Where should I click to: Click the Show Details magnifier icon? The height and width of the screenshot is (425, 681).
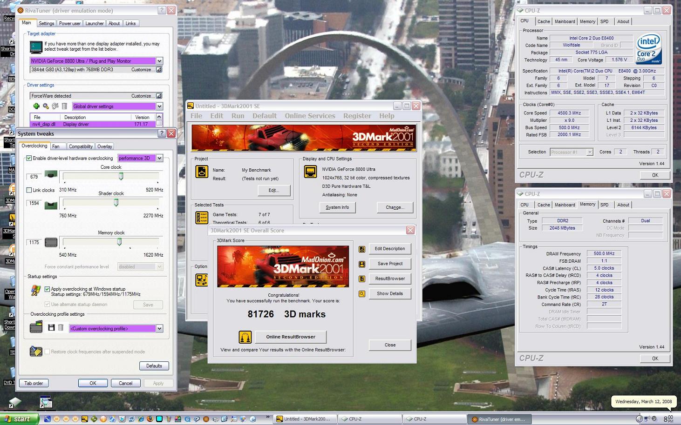coord(362,294)
